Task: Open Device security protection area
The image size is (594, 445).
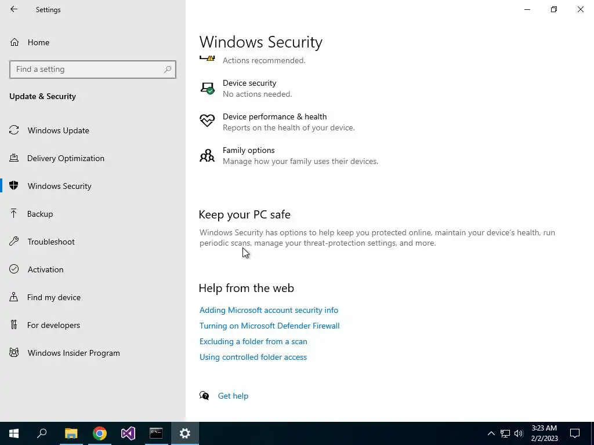Action: (257, 88)
